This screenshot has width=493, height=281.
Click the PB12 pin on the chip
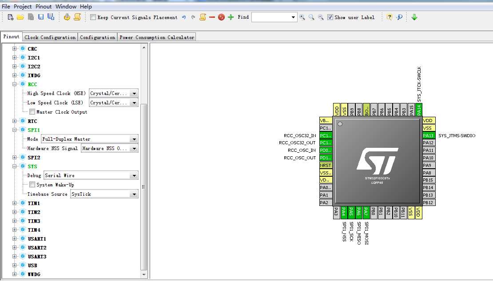[x=429, y=202]
